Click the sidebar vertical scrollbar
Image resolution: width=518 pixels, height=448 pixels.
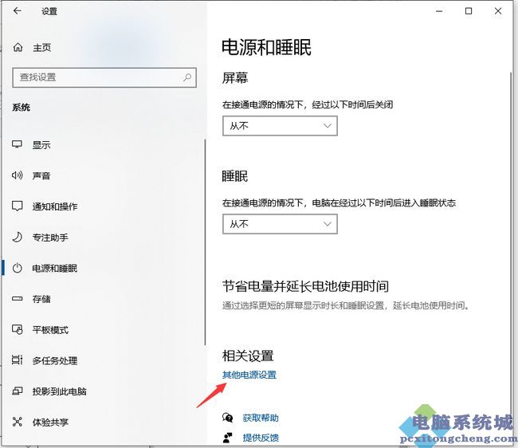click(205, 242)
